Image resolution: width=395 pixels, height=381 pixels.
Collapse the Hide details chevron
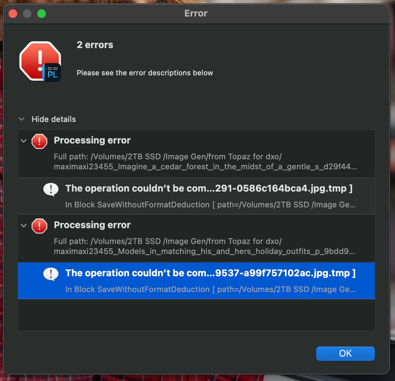[22, 119]
